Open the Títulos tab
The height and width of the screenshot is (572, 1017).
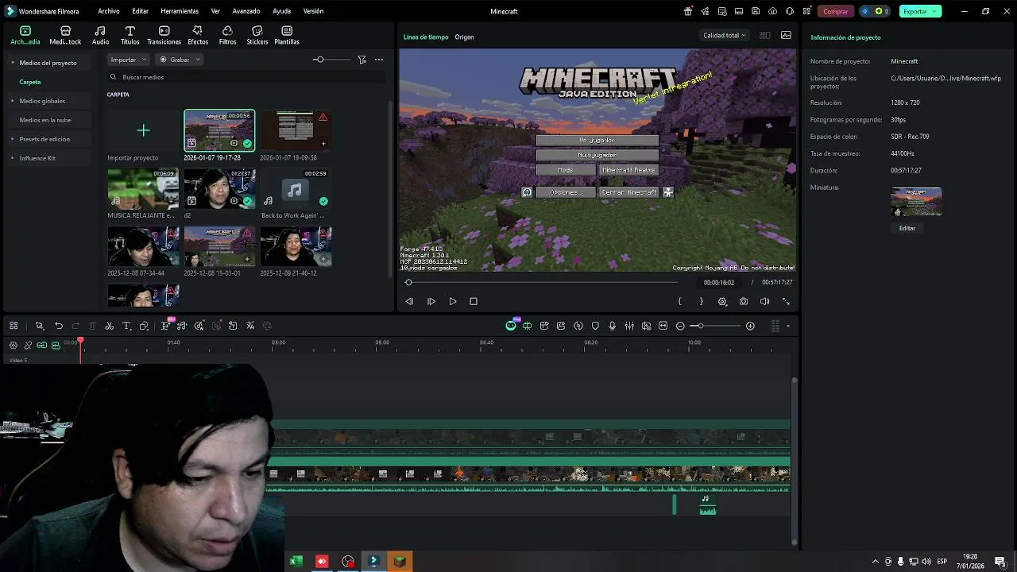(130, 35)
